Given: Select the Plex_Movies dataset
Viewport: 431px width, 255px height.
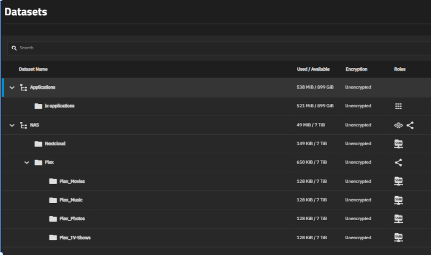Looking at the screenshot, I should 72,181.
